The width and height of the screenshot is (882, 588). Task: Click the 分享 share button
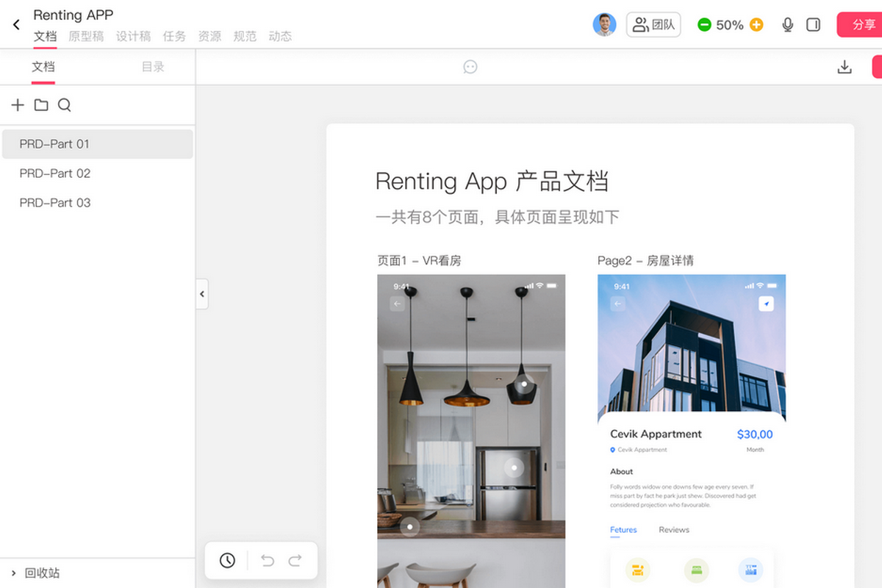click(861, 25)
